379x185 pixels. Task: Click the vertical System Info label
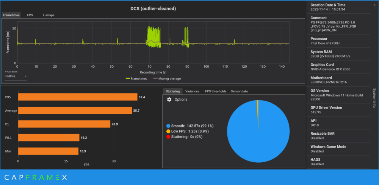pyautogui.click(x=374, y=98)
